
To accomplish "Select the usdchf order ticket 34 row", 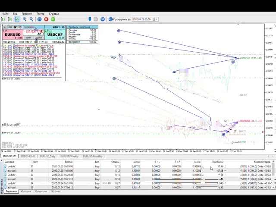I will tap(138, 183).
